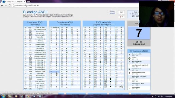Screen dimensions: 175x98
Task: Click the large 7 character display box
Action: pos(139,33)
